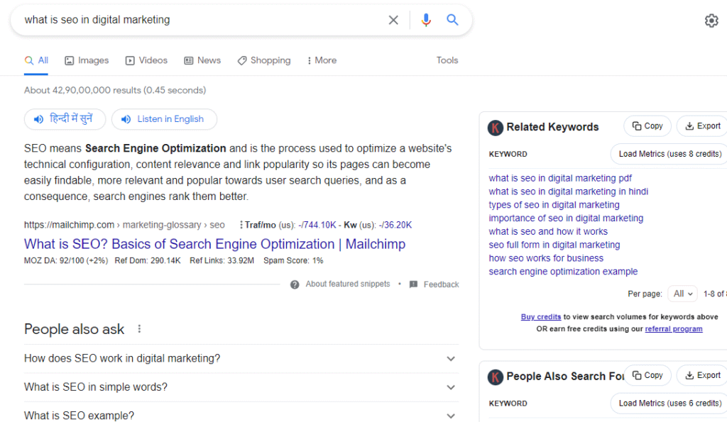Click the three-dot icon next to Mailchimp URL

(x=241, y=225)
